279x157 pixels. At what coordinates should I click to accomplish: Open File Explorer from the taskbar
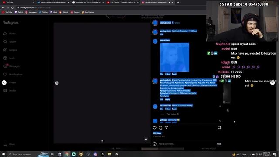109,154
